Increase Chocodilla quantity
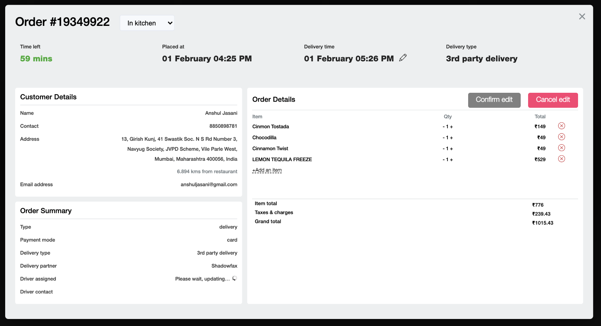601x326 pixels. point(451,138)
